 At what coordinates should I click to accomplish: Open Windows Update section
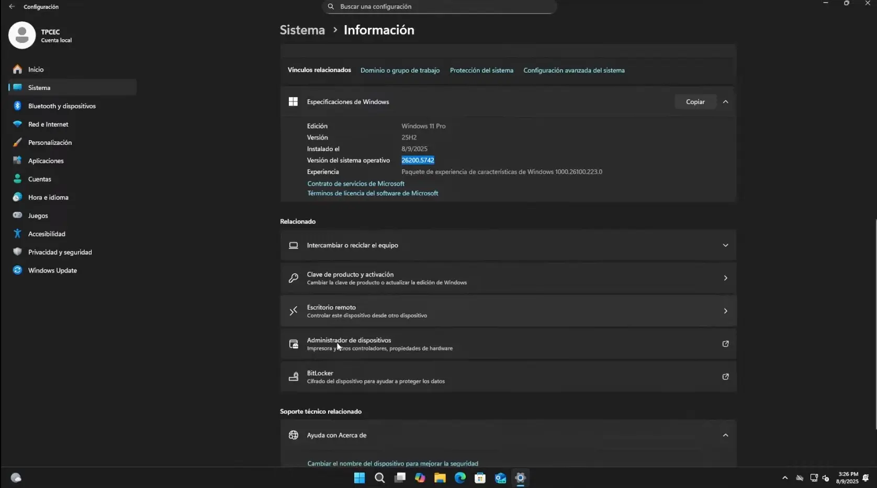point(51,270)
